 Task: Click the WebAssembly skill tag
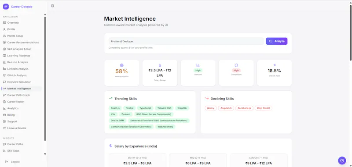click(165, 127)
